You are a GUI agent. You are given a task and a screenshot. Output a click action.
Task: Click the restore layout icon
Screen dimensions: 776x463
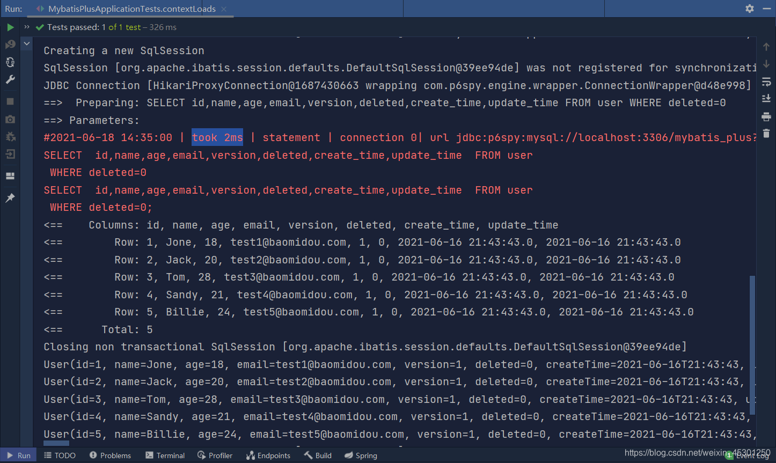click(10, 176)
